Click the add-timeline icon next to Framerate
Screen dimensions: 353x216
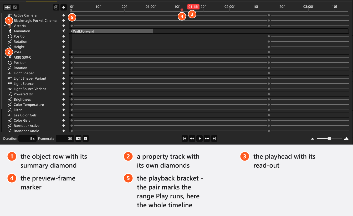point(78,138)
